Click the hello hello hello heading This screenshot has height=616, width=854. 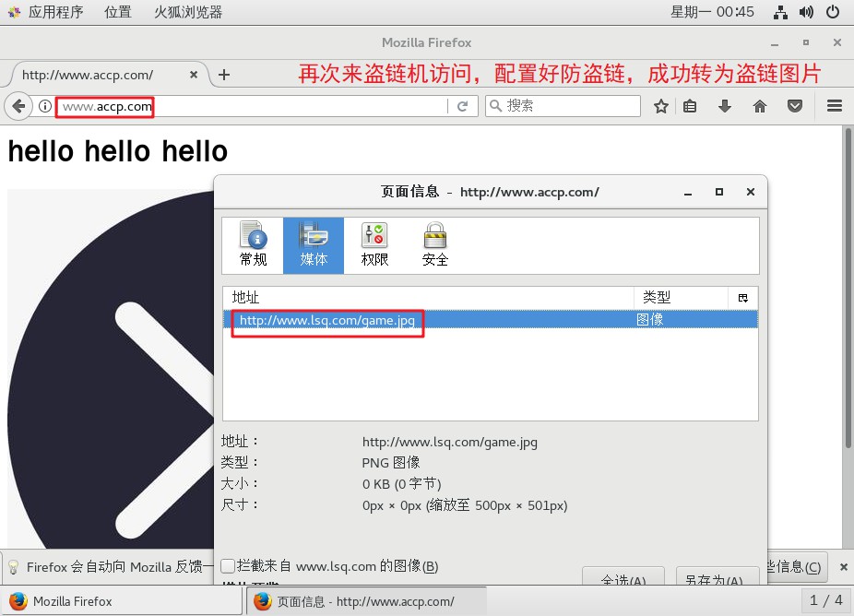click(x=118, y=151)
